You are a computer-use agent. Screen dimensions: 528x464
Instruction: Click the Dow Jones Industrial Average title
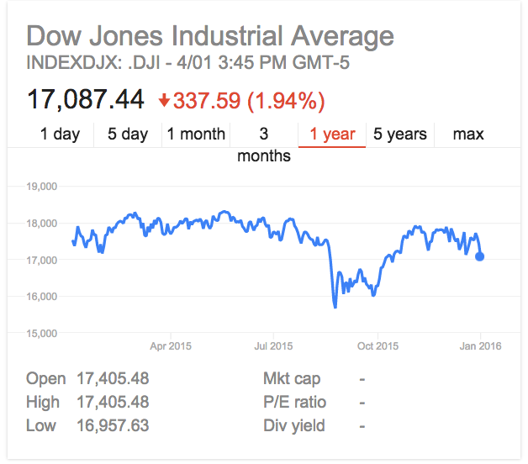point(210,35)
